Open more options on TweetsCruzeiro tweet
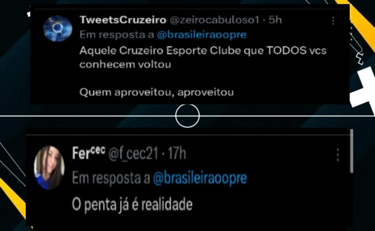 click(x=333, y=21)
